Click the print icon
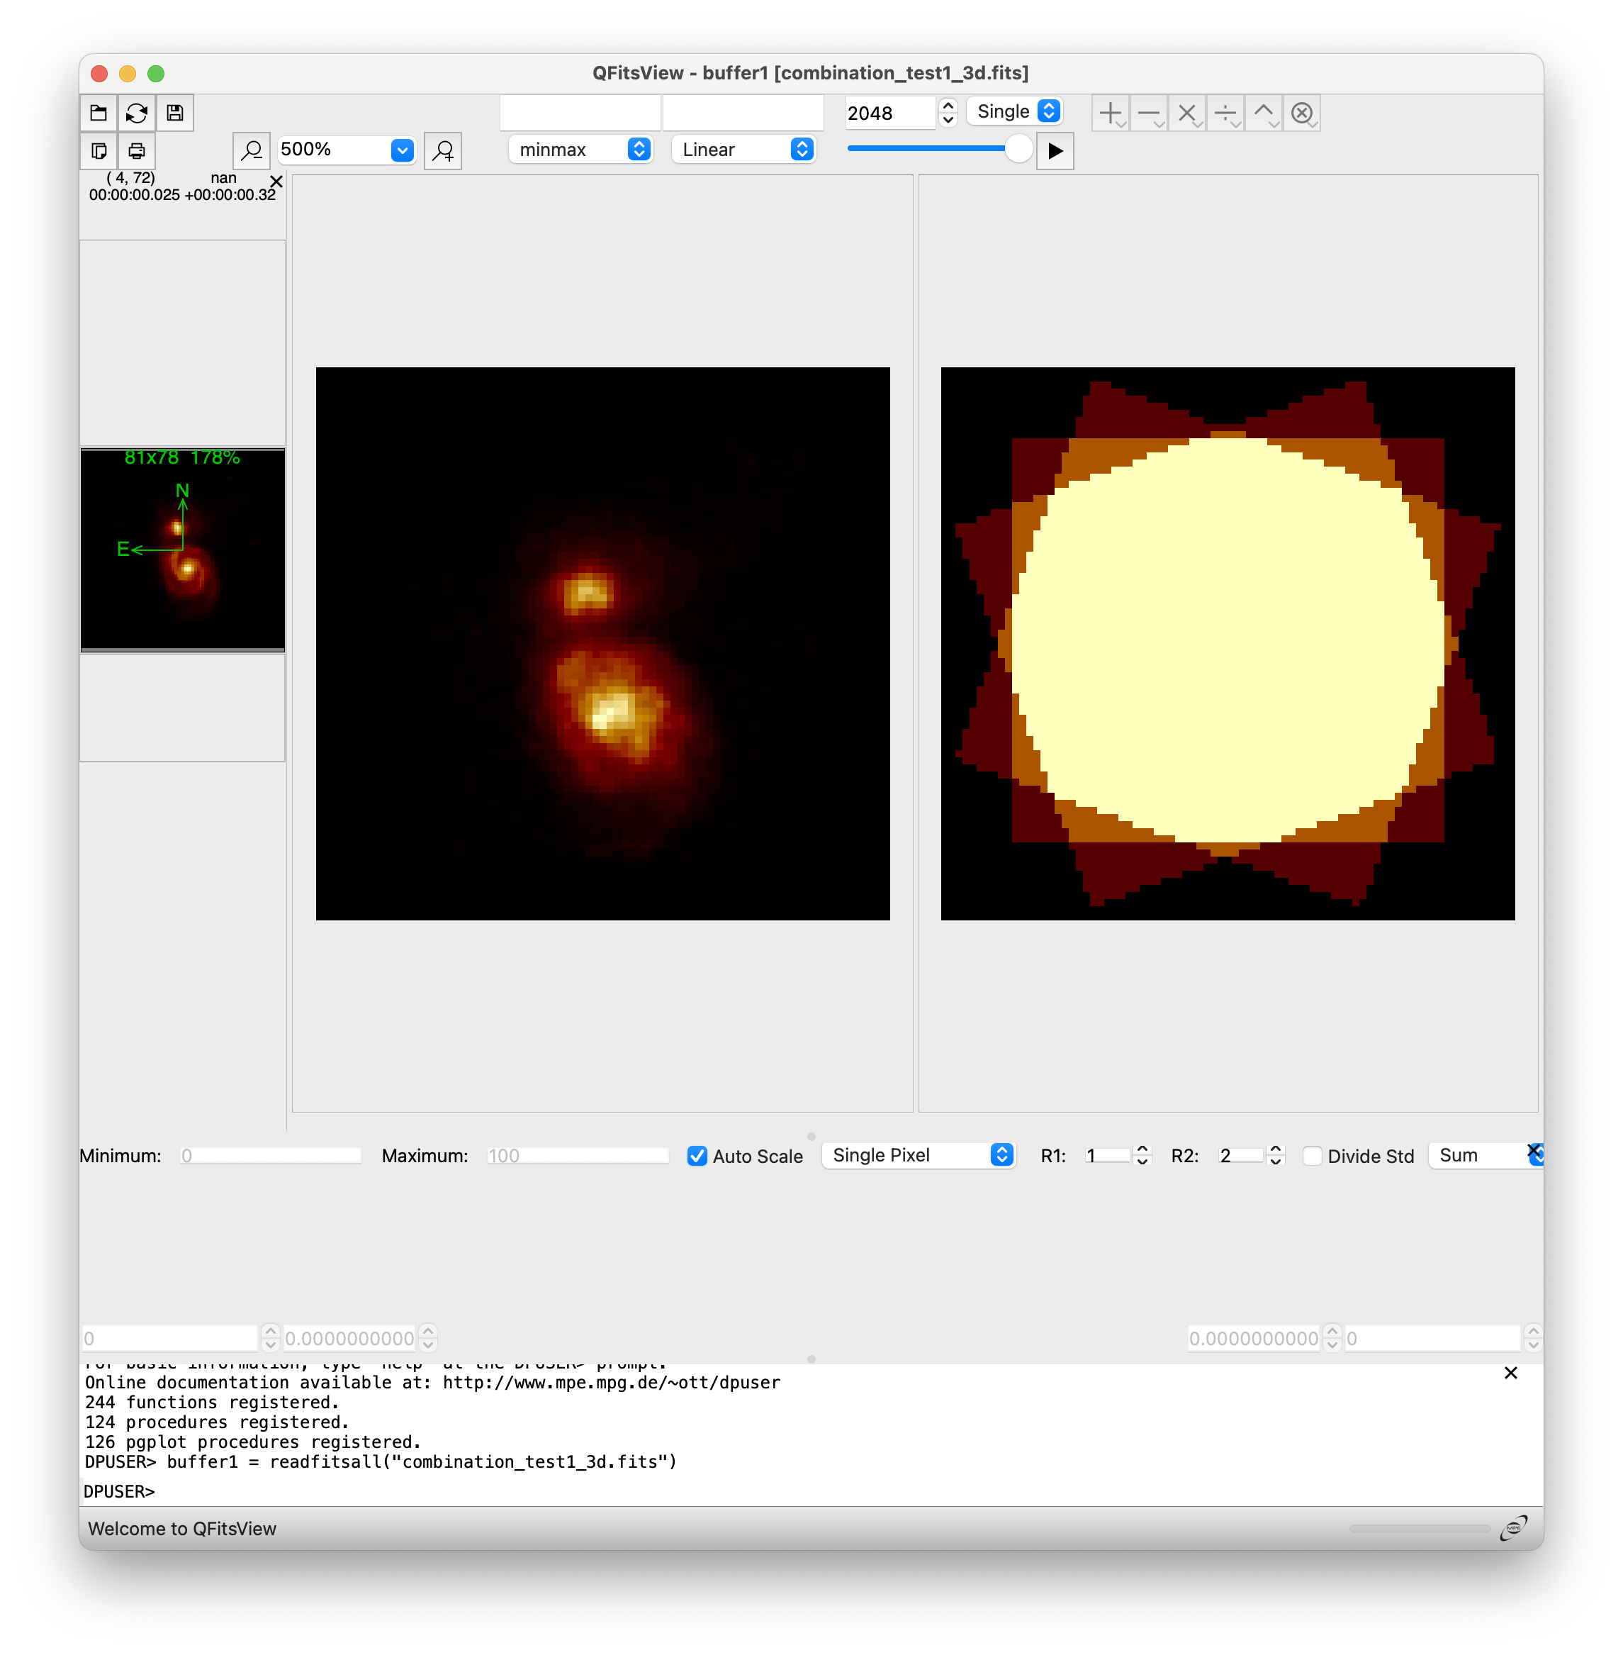Screen dimensions: 1623x1655 136,151
